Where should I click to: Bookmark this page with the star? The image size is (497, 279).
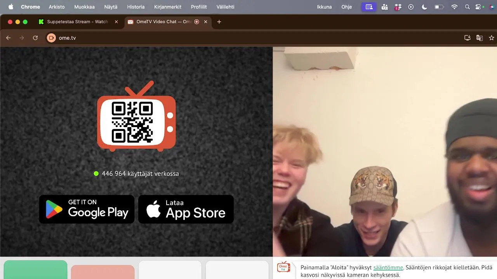(x=492, y=38)
